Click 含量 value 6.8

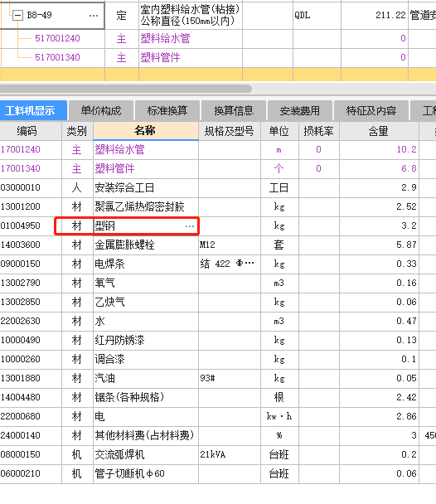379,168
